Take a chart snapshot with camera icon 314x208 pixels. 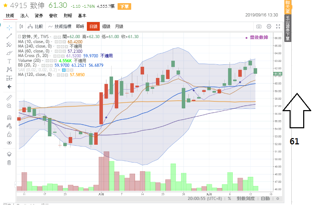pos(259,27)
